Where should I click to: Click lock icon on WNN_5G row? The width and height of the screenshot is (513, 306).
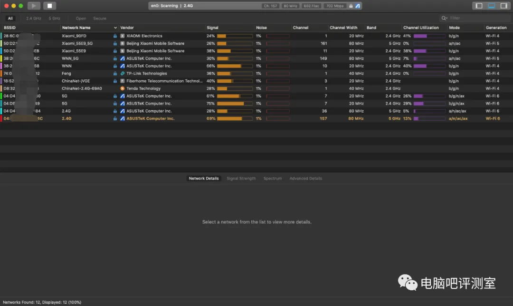115,58
